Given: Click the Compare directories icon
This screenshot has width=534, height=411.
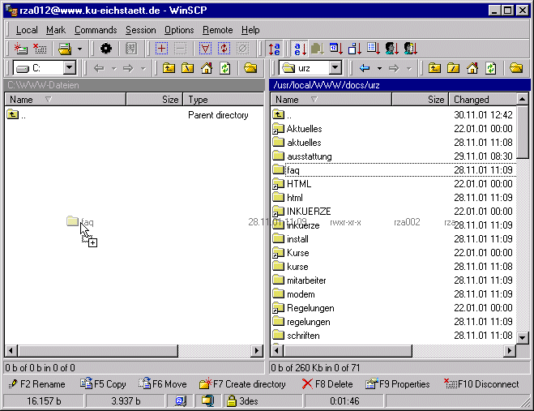Looking at the screenshot, I should click(x=131, y=49).
